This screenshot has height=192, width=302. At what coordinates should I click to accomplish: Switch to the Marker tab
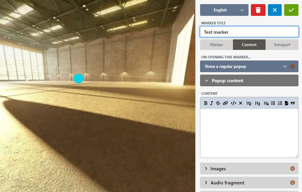coord(216,45)
